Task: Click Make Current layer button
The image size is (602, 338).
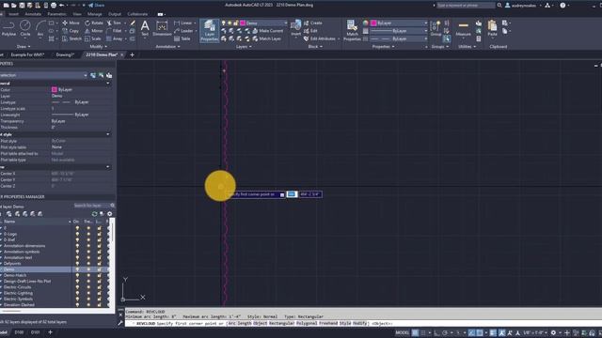Action: coord(267,31)
